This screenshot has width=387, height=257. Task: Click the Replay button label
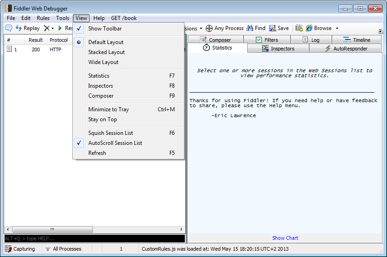[31, 28]
